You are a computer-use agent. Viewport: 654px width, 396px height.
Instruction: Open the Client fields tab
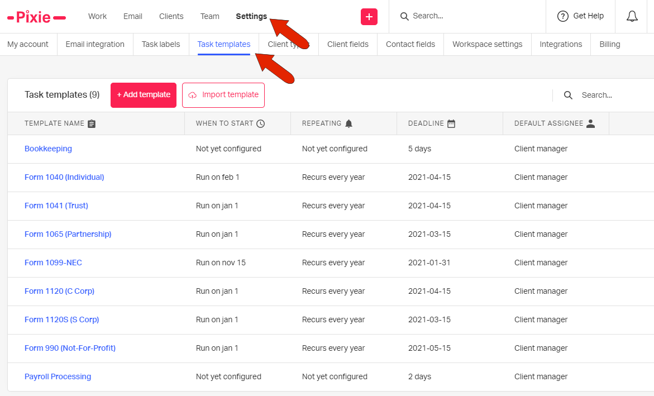(x=347, y=44)
